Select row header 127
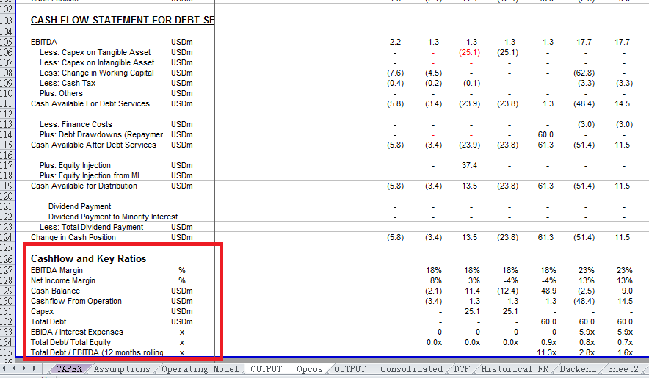This screenshot has width=649, height=378. click(x=7, y=270)
